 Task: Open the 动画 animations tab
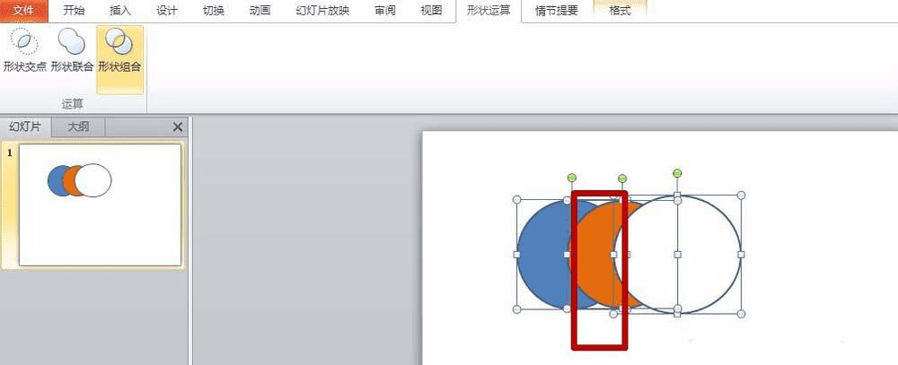[x=260, y=10]
